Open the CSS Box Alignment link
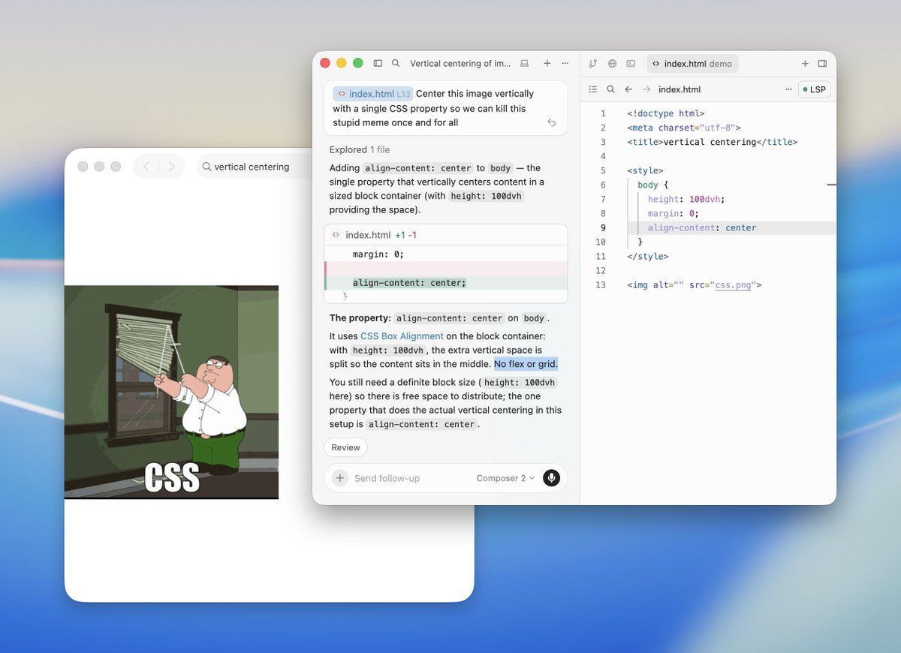 (x=402, y=336)
